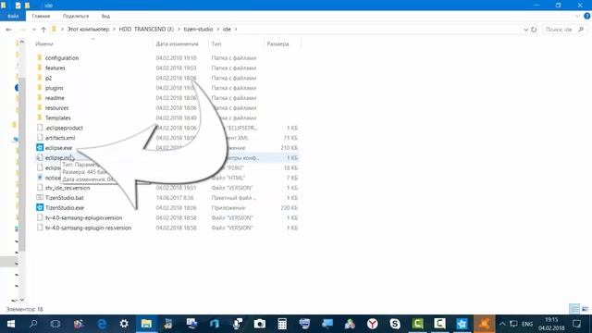Switch to details view layout icon
The image size is (592, 333).
574,309
